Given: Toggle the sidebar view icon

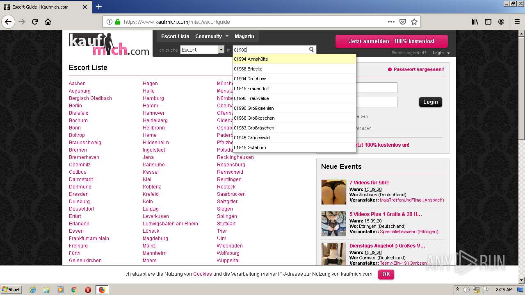Looking at the screenshot, I should 488,22.
